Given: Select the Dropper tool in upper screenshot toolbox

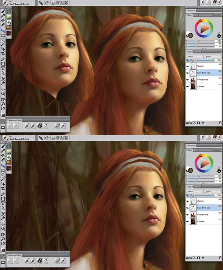Looking at the screenshot, I should pos(3,16).
